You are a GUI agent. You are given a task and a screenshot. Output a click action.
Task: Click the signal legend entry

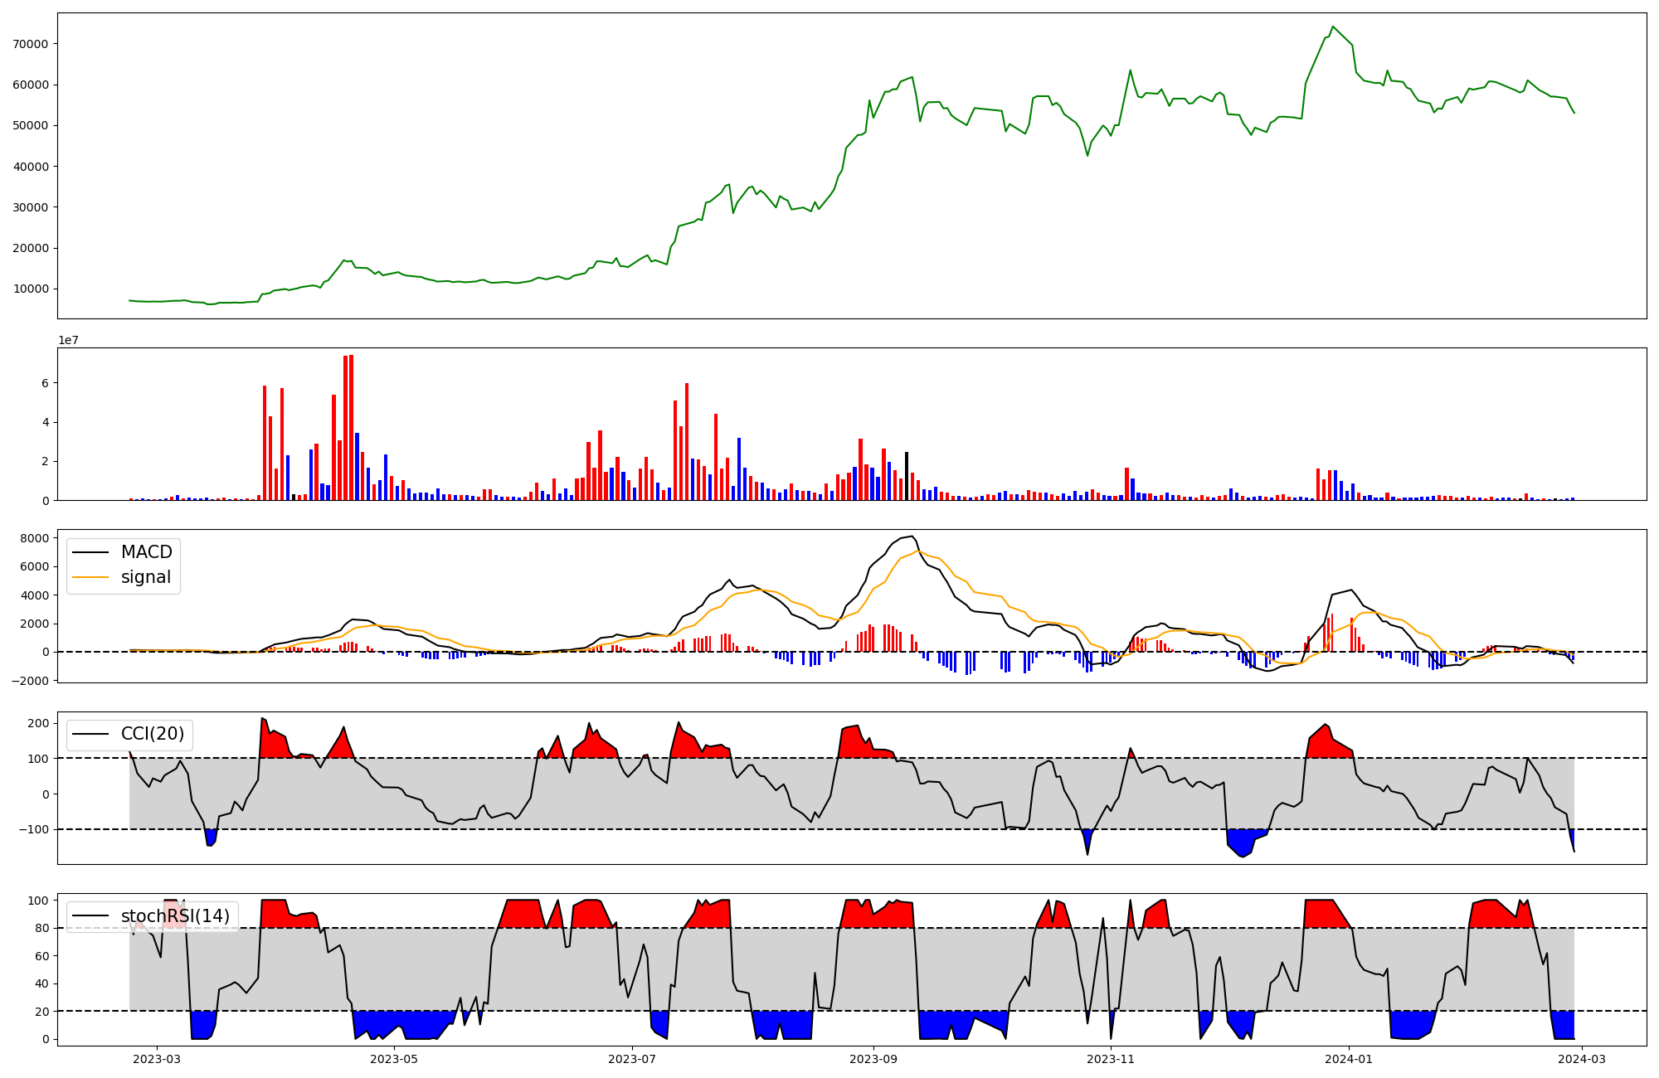coord(123,577)
